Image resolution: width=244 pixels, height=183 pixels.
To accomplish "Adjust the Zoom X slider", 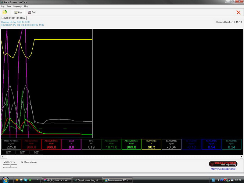I will click(x=10, y=166).
